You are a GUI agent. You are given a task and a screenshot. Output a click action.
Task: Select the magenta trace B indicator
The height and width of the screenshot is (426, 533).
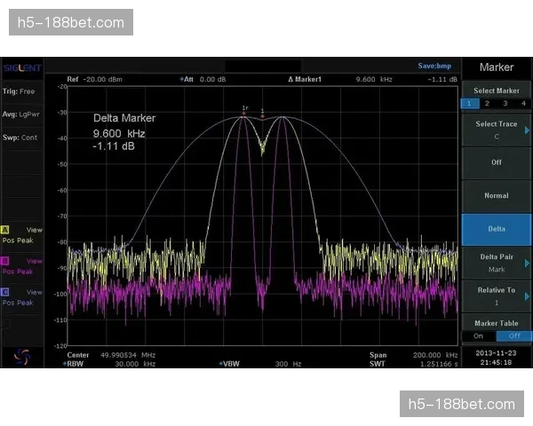click(6, 261)
